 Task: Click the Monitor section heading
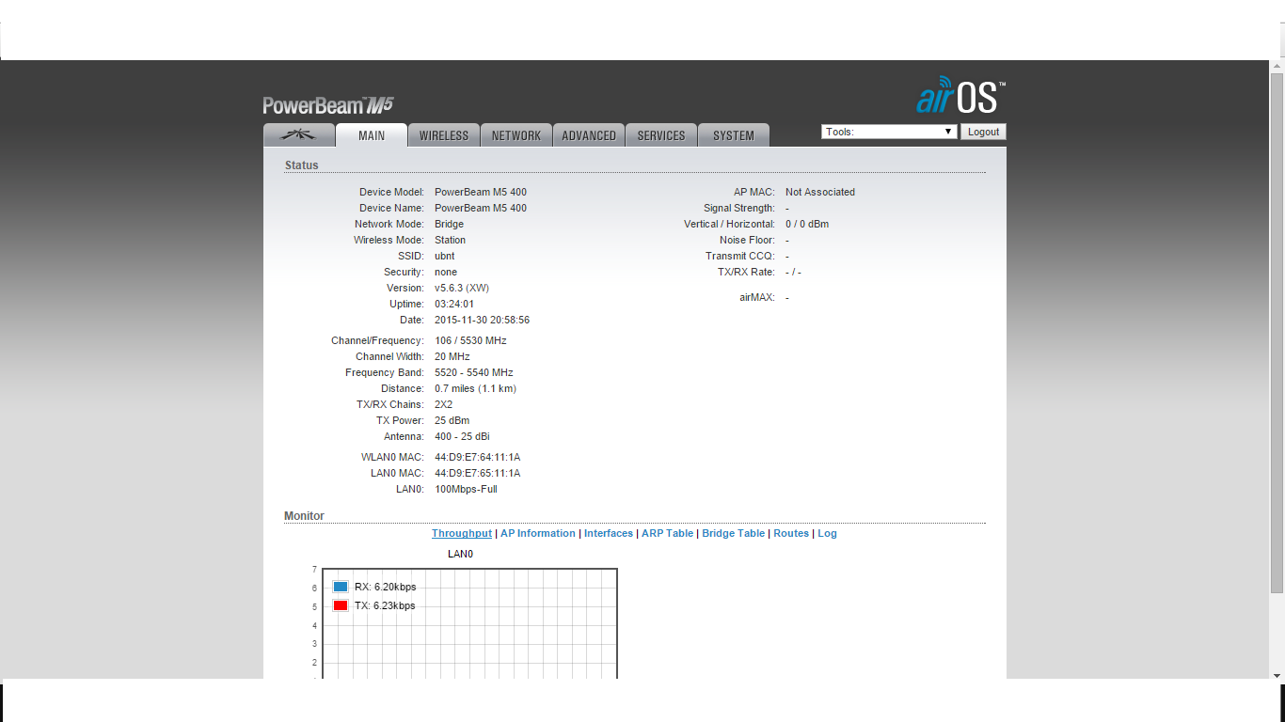pyautogui.click(x=304, y=516)
